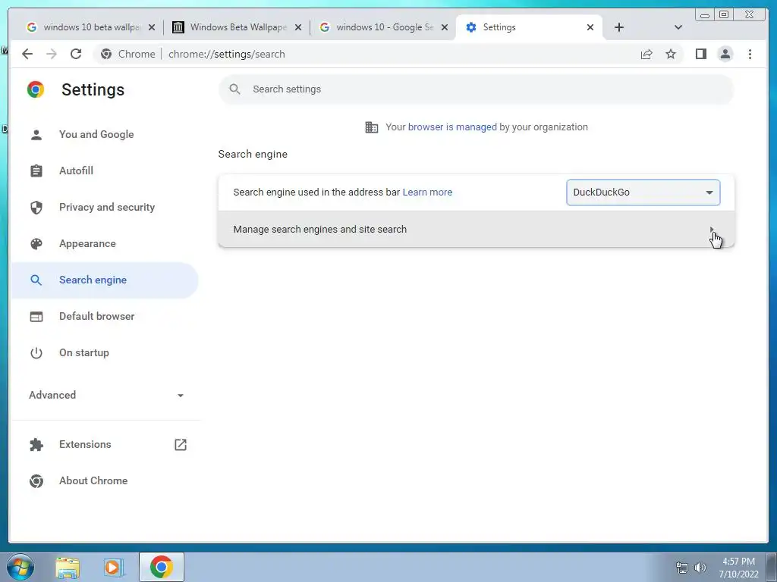Focus the Search settings field
The image size is (777, 582).
click(477, 89)
